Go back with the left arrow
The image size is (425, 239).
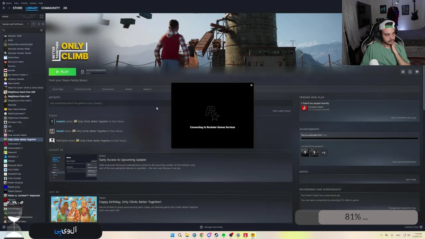click(4, 8)
